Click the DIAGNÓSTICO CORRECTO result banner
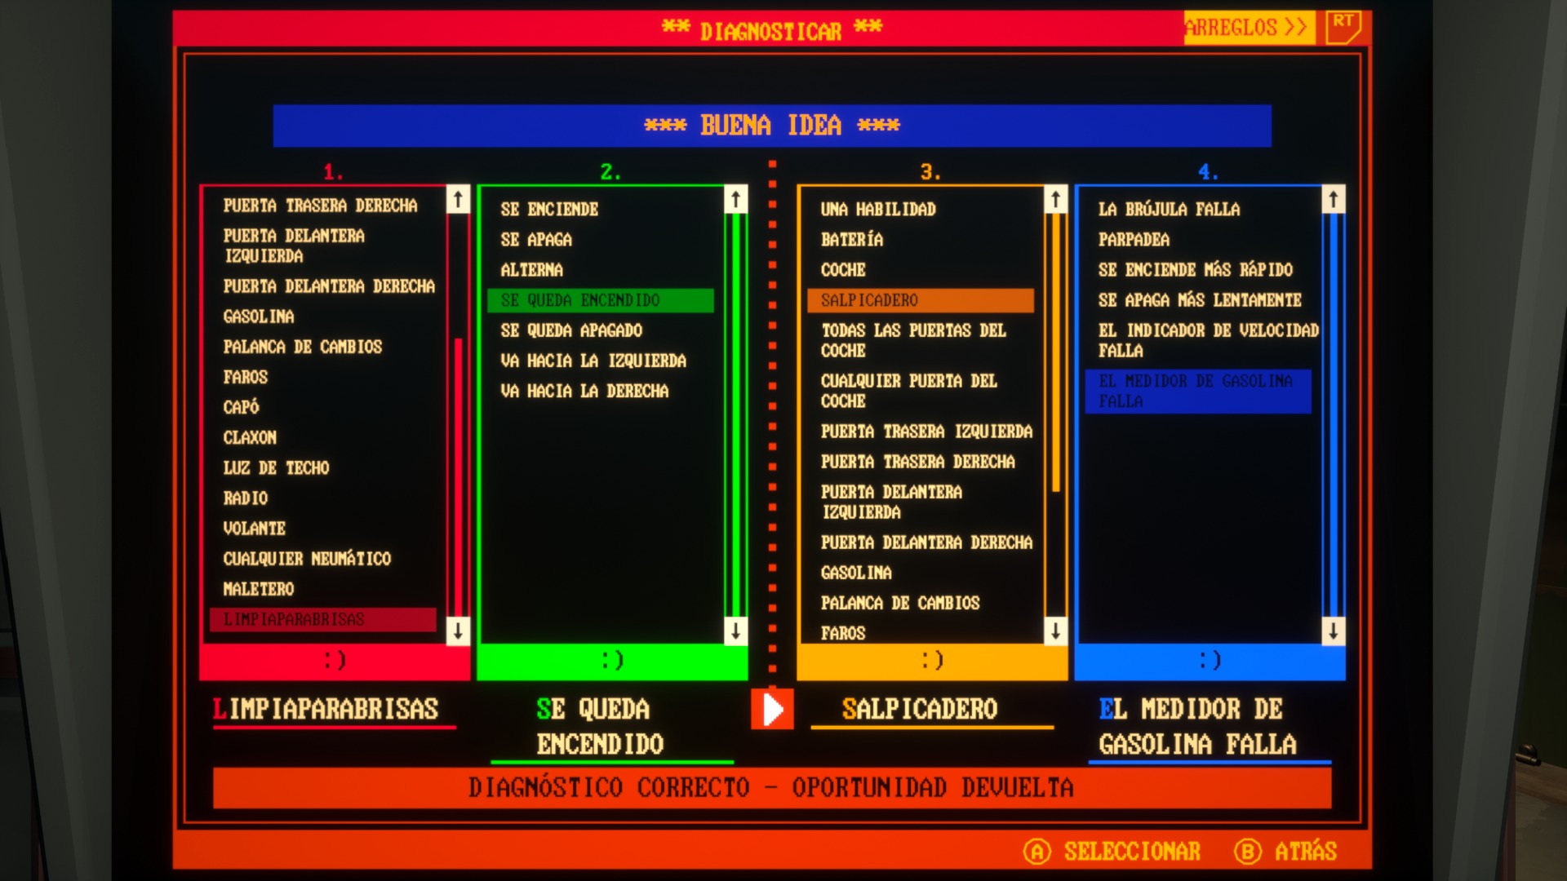Image resolution: width=1567 pixels, height=881 pixels. 772,787
